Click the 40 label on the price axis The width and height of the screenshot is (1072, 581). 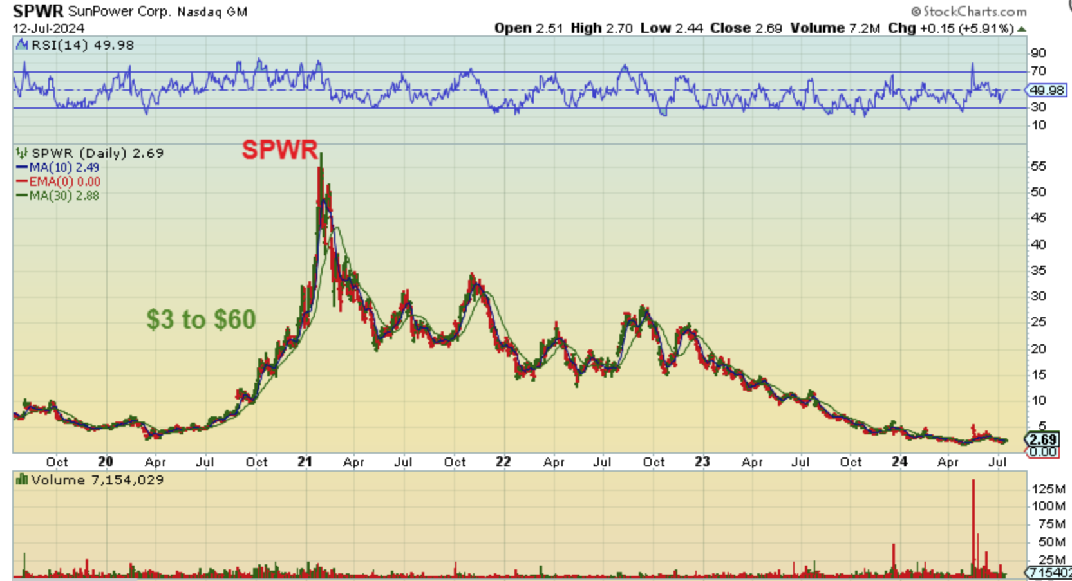tap(1038, 244)
